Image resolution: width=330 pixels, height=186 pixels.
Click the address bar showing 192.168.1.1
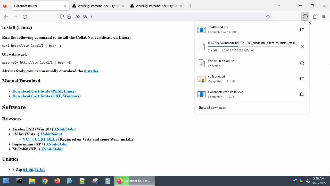[165, 17]
